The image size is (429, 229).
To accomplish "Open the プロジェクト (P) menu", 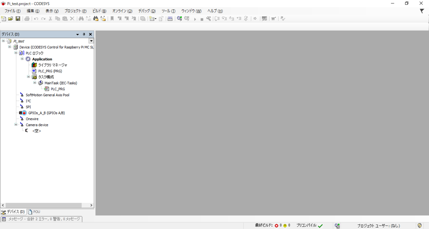I will coord(75,11).
